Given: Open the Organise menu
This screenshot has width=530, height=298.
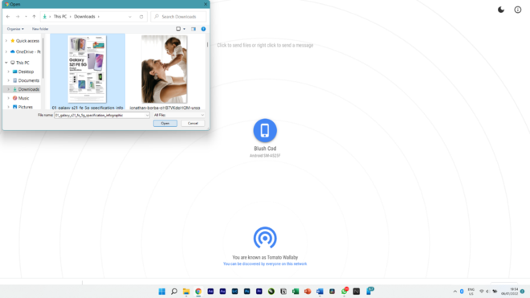Looking at the screenshot, I should pyautogui.click(x=15, y=29).
